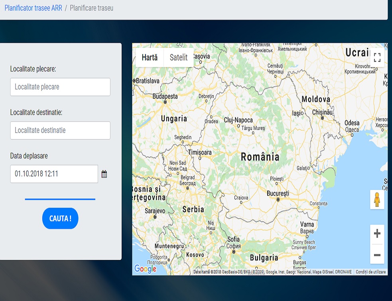Click Târgu Mureș label on the map

253,128
